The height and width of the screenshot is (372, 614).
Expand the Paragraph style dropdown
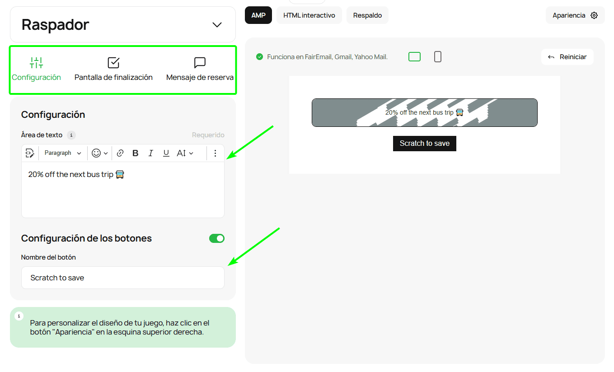62,153
